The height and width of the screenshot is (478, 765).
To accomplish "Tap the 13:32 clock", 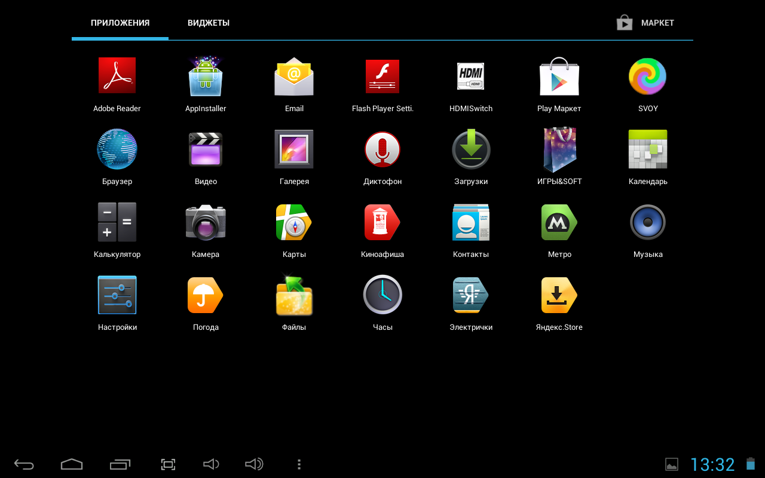I will pyautogui.click(x=712, y=464).
